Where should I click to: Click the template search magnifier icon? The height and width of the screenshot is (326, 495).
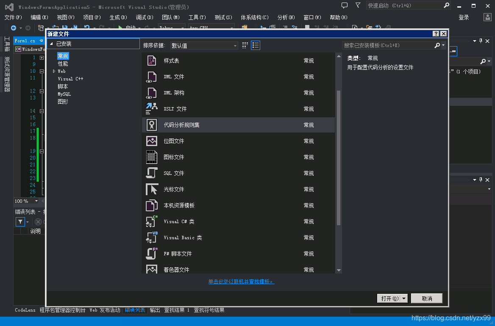coord(437,45)
